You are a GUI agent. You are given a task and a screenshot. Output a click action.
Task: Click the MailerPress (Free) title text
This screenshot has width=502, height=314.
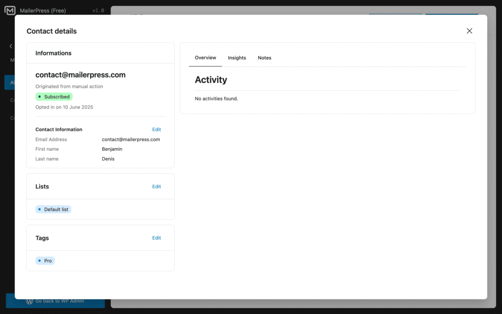43,11
